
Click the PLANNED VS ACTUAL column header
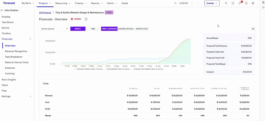coord(219,89)
